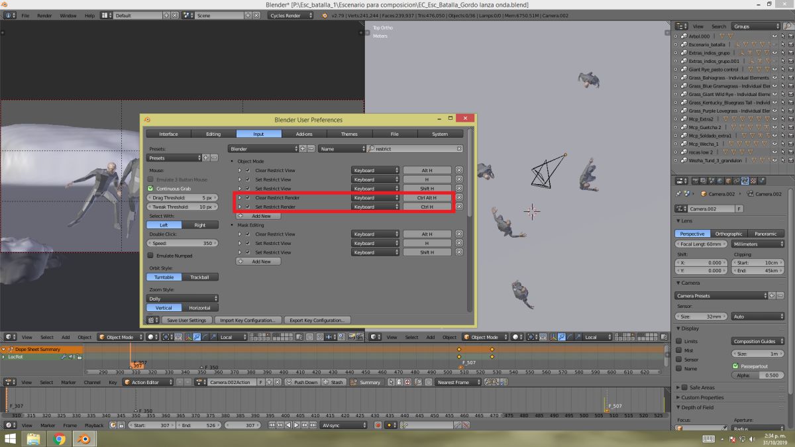Viewport: 795px width, 447px height.
Task: Click the Double Click Speed slider
Action: pyautogui.click(x=182, y=243)
